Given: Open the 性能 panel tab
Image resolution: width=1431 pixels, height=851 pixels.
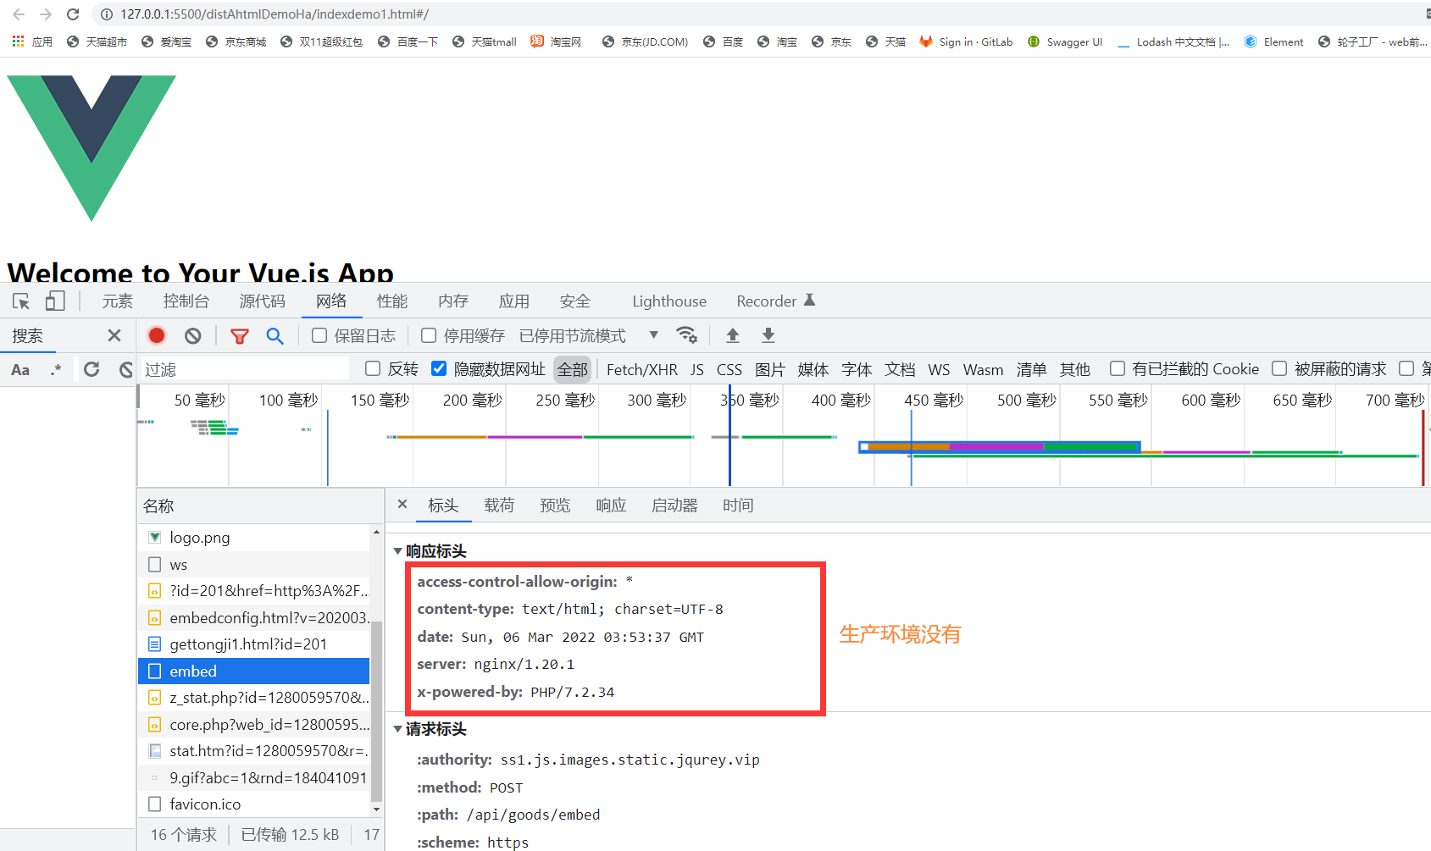Looking at the screenshot, I should pyautogui.click(x=392, y=301).
